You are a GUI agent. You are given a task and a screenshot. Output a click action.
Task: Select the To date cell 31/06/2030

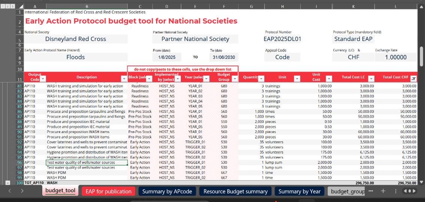coord(224,57)
